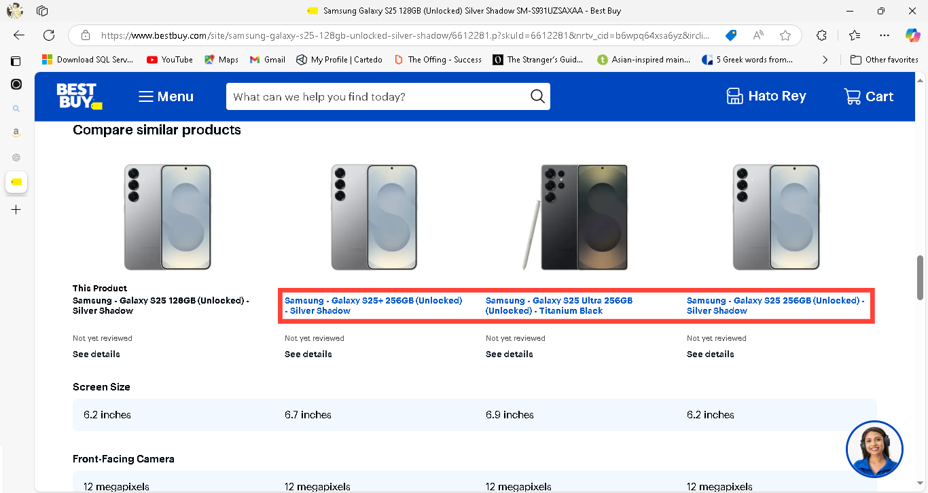Open My Profile | Cartedo bookmark

click(x=339, y=60)
